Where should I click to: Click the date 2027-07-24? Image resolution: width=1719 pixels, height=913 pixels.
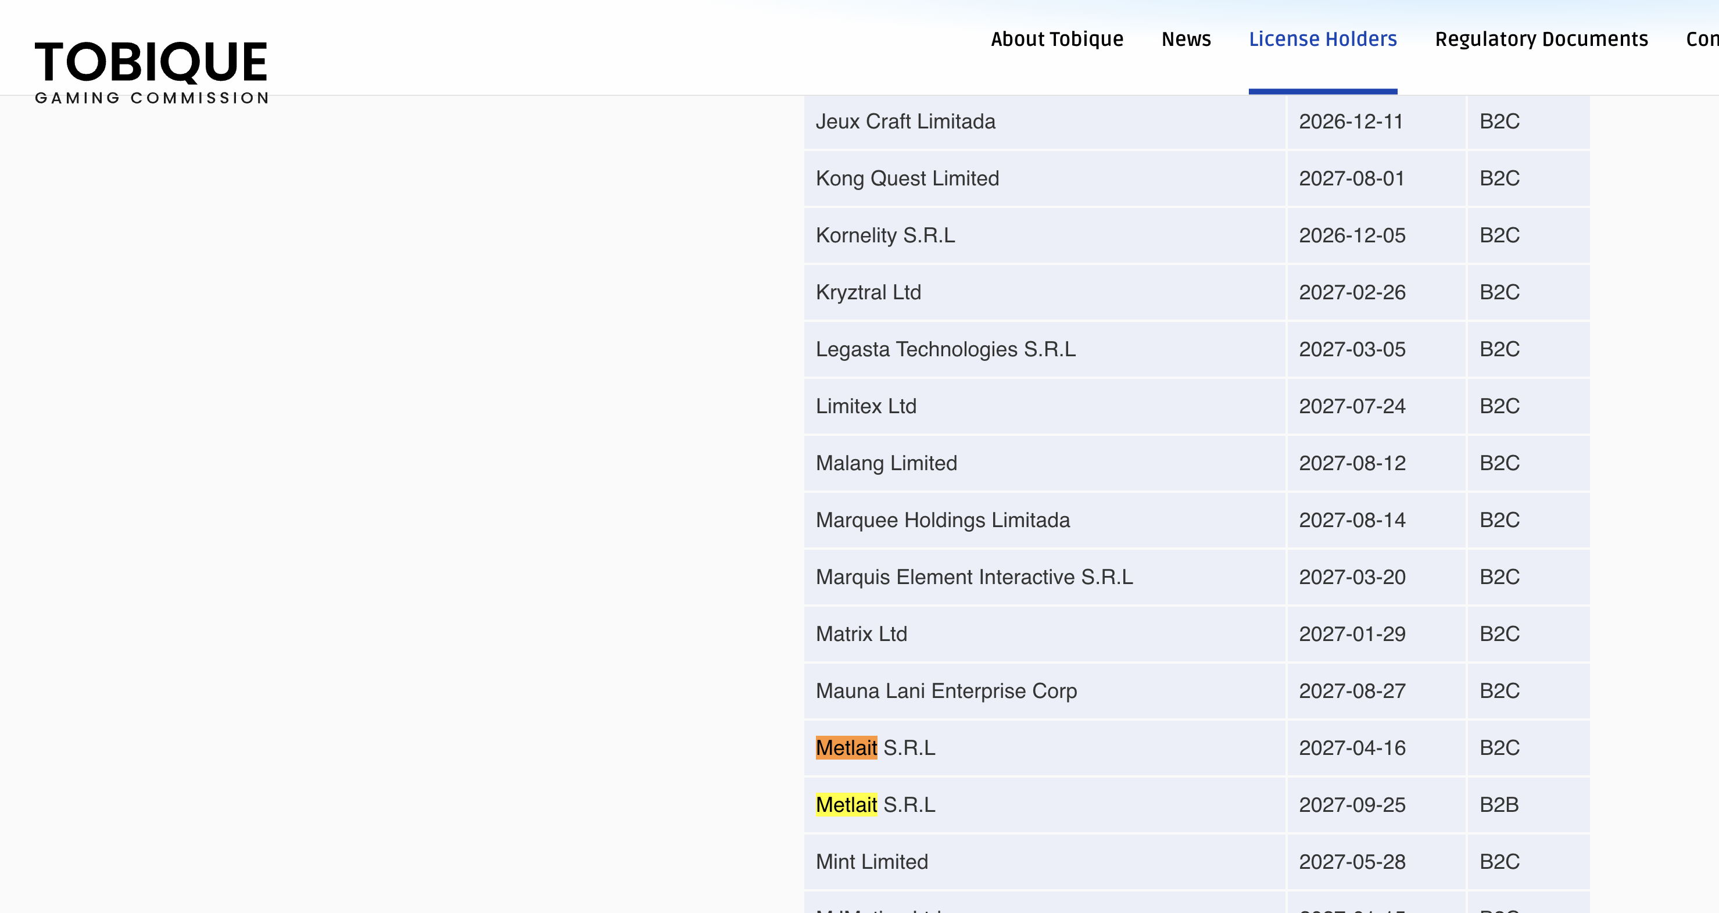[1352, 406]
